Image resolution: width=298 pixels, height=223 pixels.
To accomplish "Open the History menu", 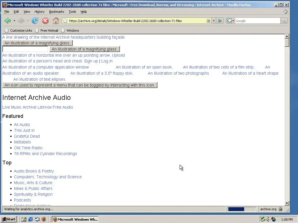I will pos(40,12).
